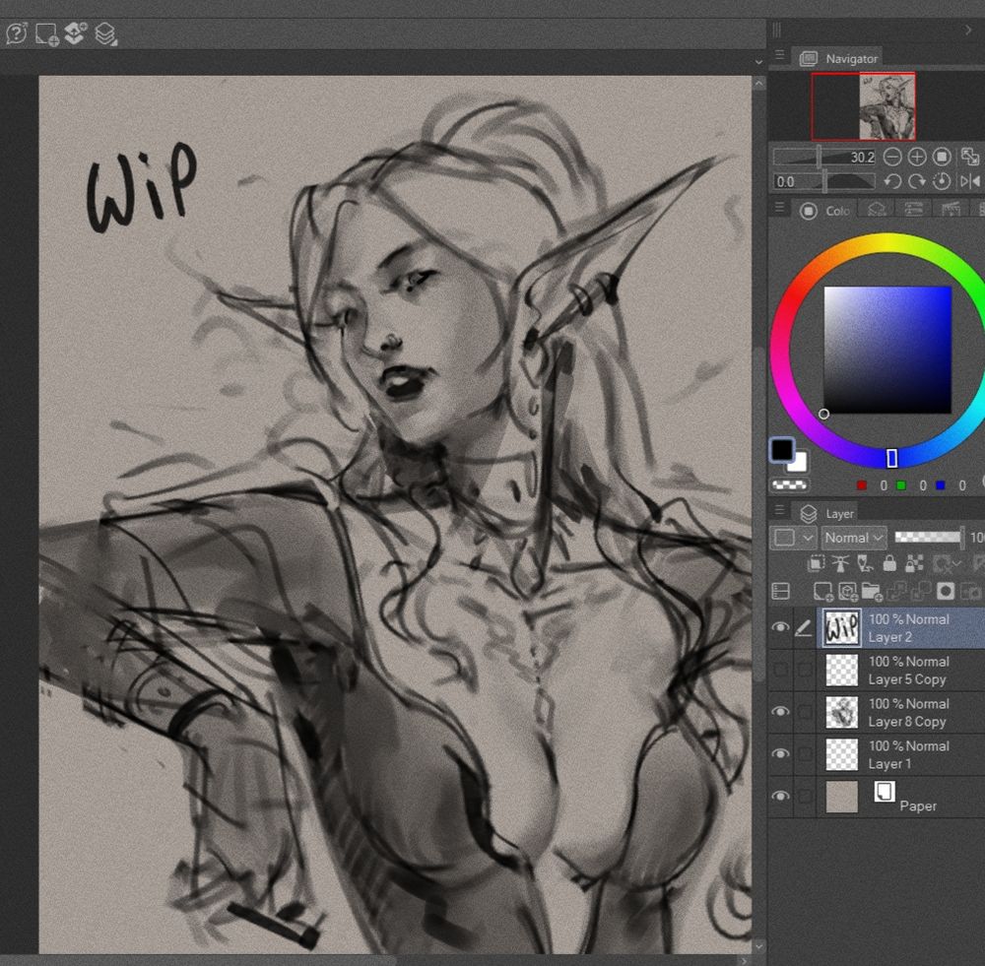This screenshot has height=966, width=985.
Task: Click the new raster layer command bar icon
Action: pyautogui.click(x=46, y=33)
